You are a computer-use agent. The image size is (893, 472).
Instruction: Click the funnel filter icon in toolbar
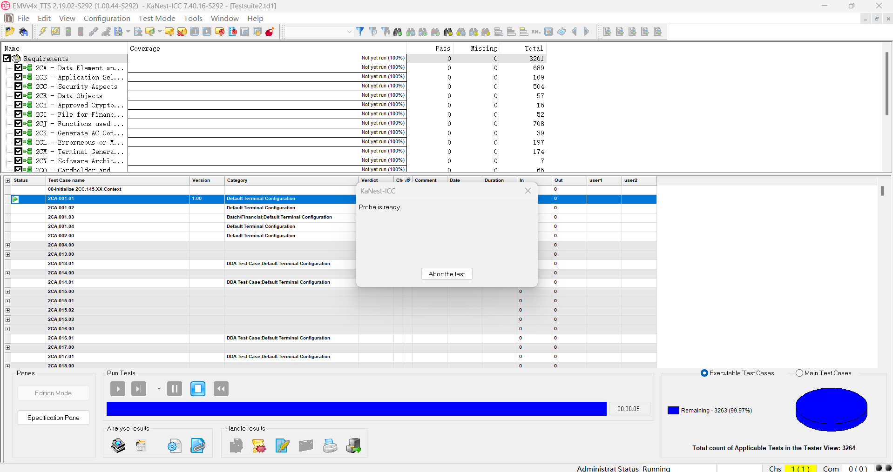point(360,32)
